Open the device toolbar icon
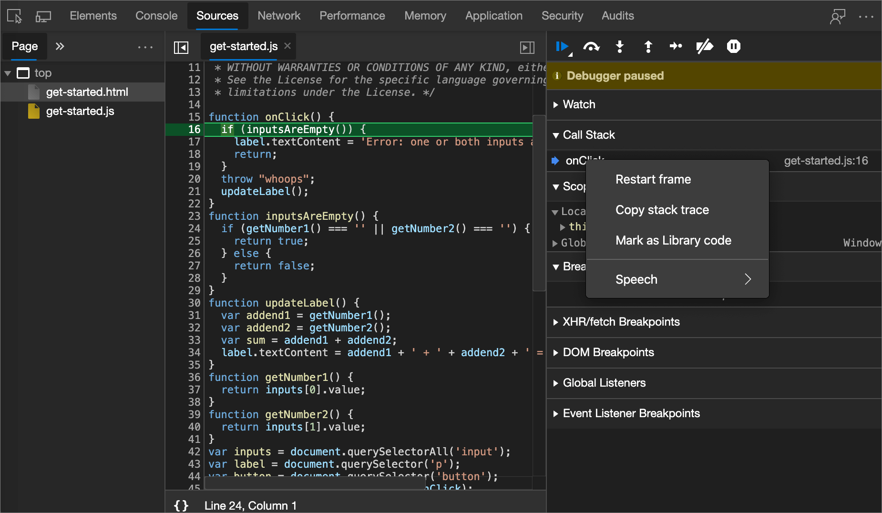 tap(43, 16)
